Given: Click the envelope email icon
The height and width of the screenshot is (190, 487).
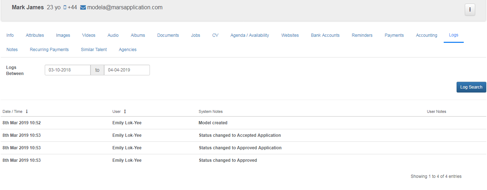Looking at the screenshot, I should click(x=83, y=7).
